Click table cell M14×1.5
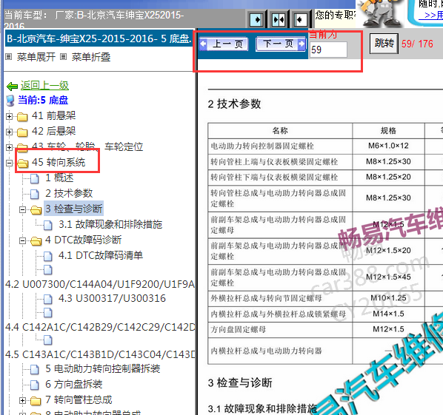 [388, 314]
